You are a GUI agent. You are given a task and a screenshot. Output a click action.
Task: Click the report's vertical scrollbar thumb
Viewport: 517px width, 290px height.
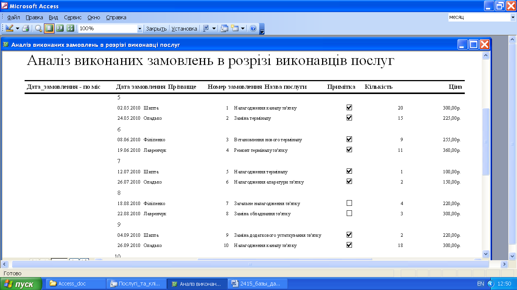486,142
